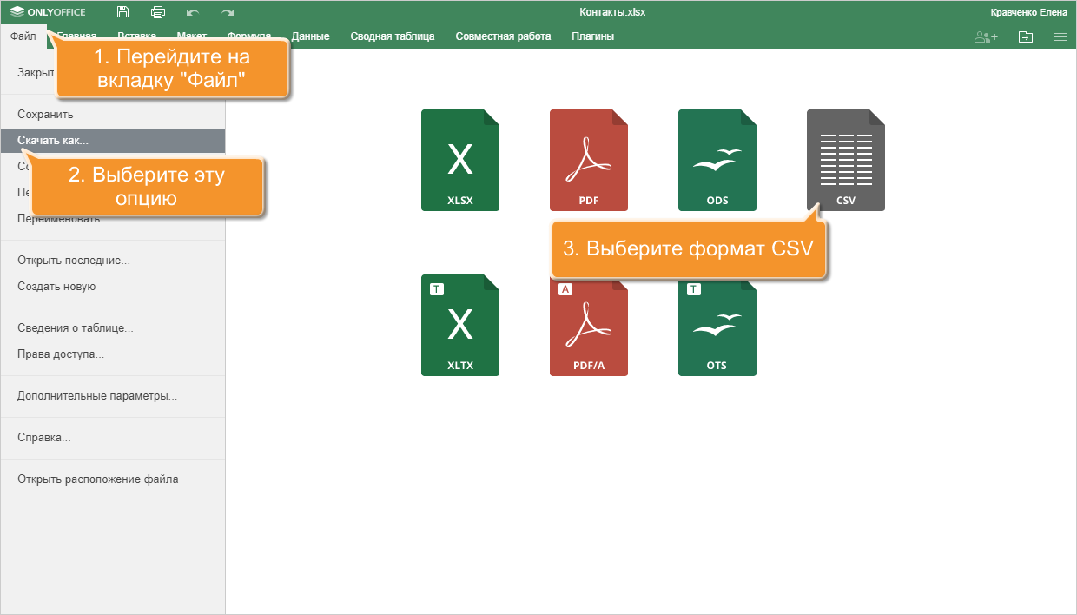The image size is (1077, 615).
Task: Open the view settings hamburger icon
Action: 1060,36
